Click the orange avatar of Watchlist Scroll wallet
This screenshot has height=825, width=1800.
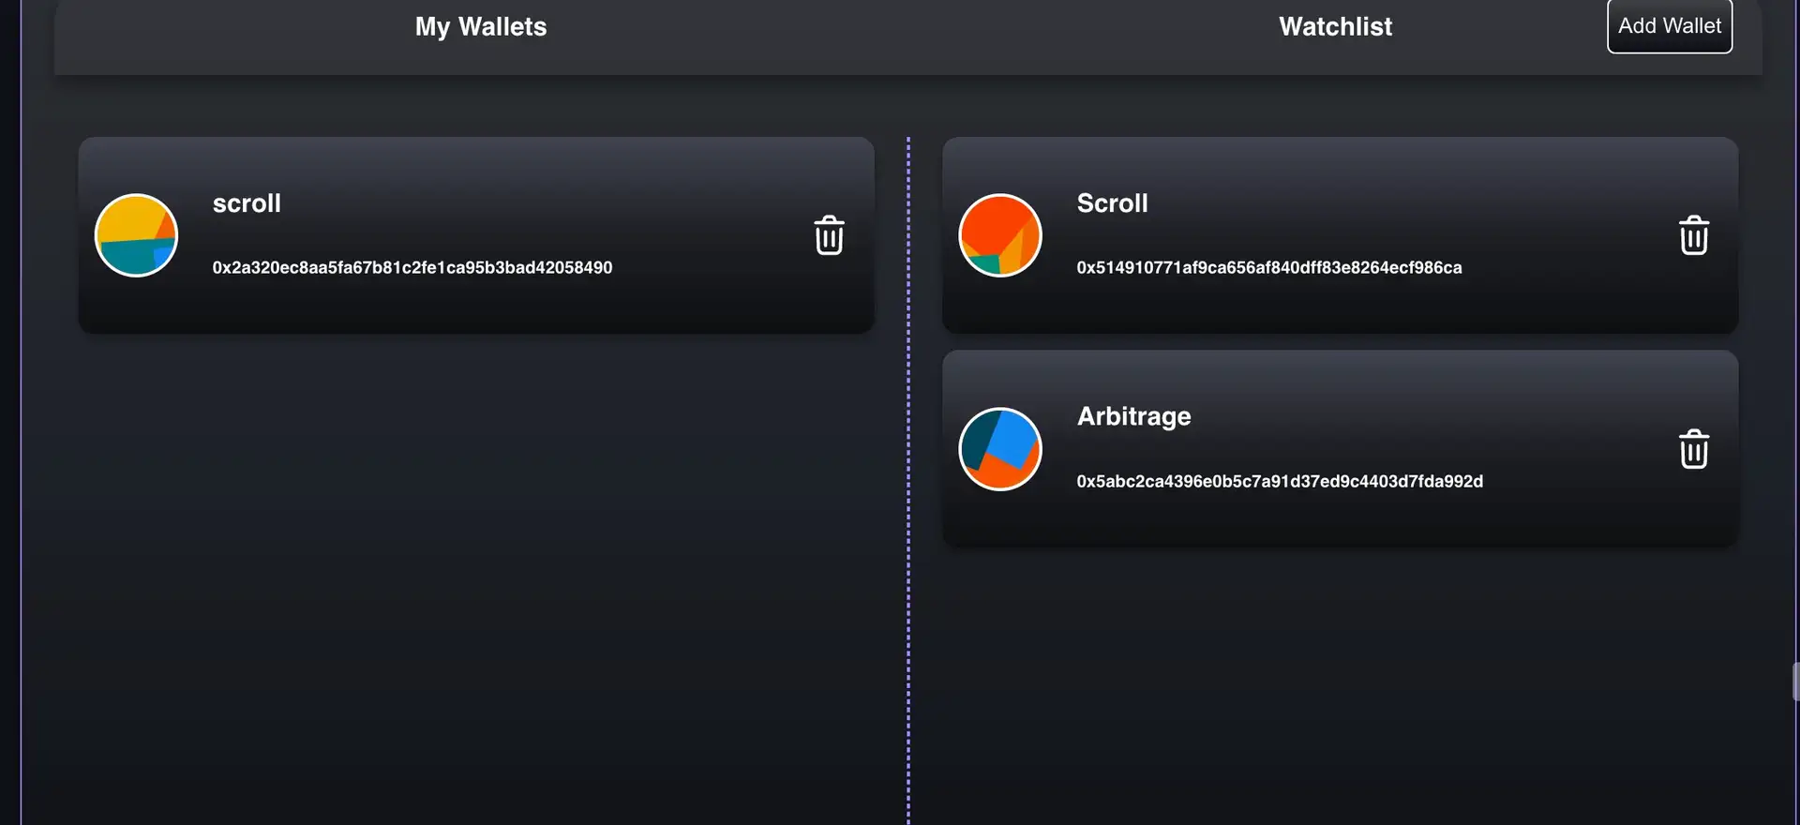click(1000, 235)
